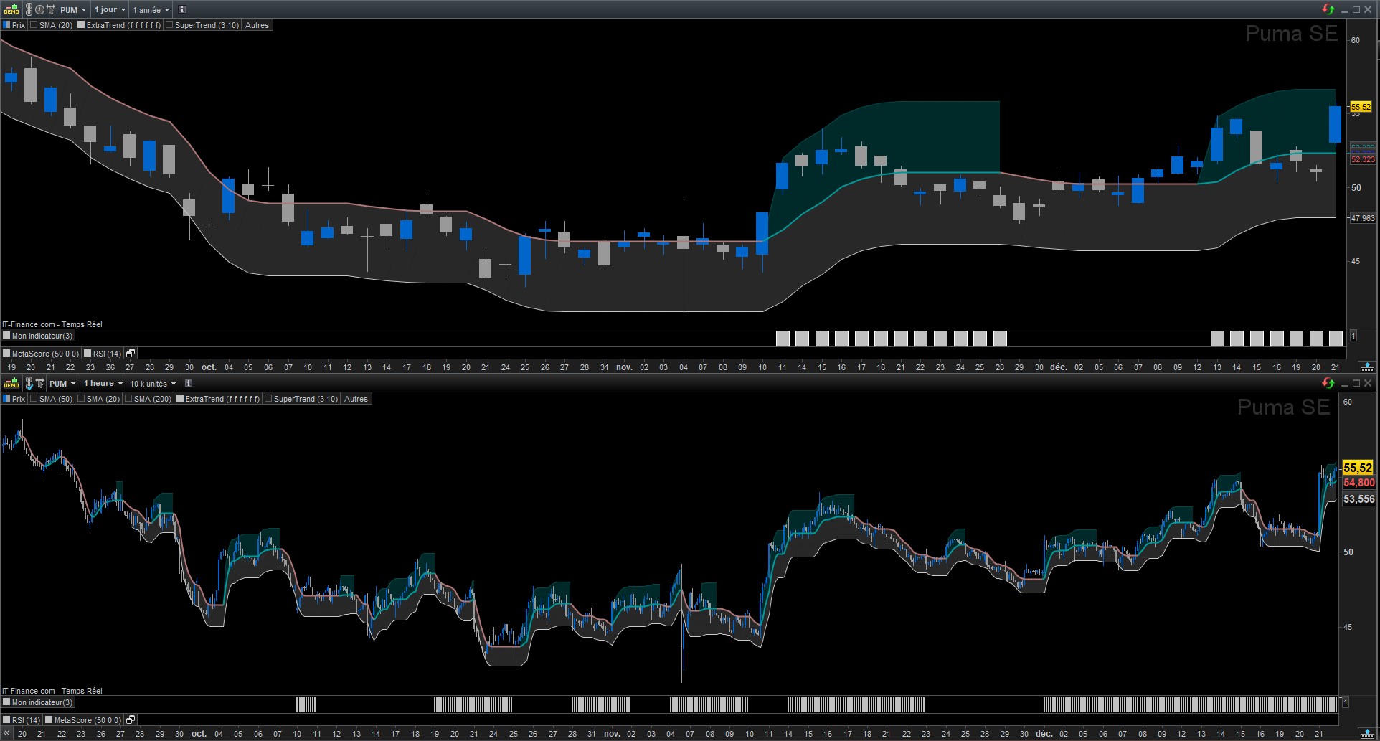Click red-green refresh arrows on daily chart
The image size is (1380, 741).
[x=1328, y=9]
